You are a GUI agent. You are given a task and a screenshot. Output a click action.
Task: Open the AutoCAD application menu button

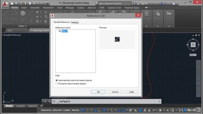point(5,5)
